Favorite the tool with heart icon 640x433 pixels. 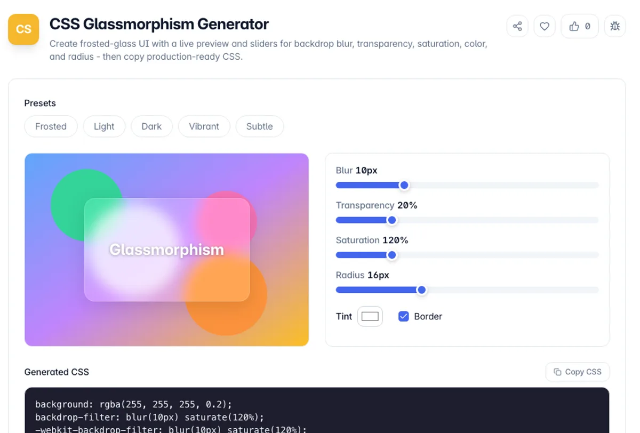[545, 26]
